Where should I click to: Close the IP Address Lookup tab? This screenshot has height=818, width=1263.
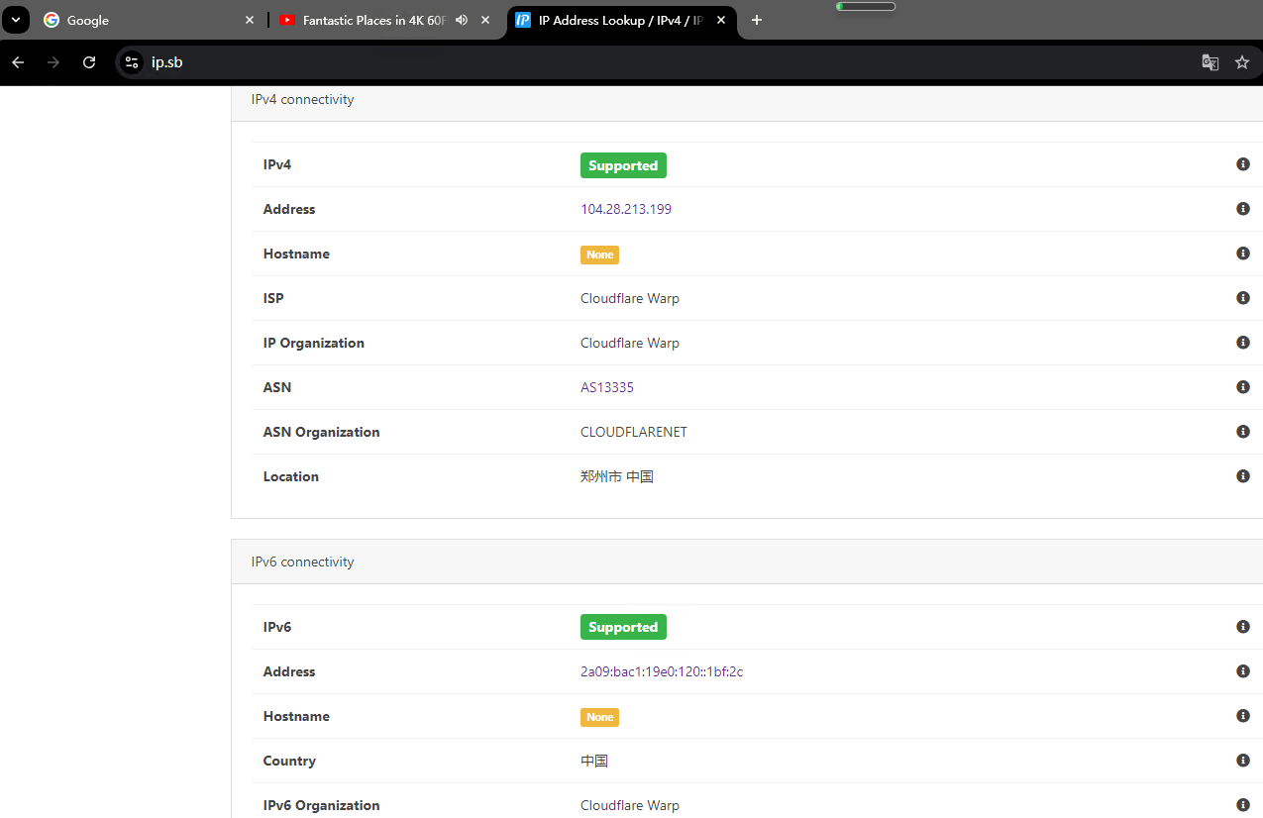pos(721,20)
